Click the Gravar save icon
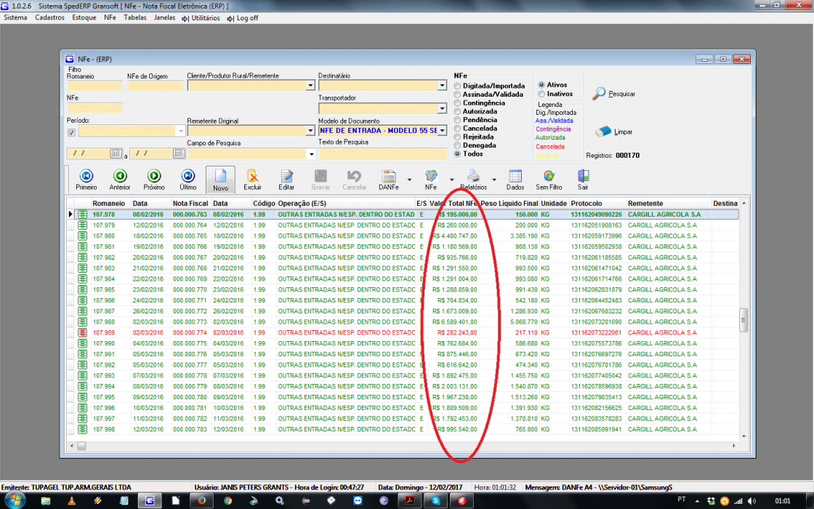This screenshot has width=814, height=509. (321, 175)
